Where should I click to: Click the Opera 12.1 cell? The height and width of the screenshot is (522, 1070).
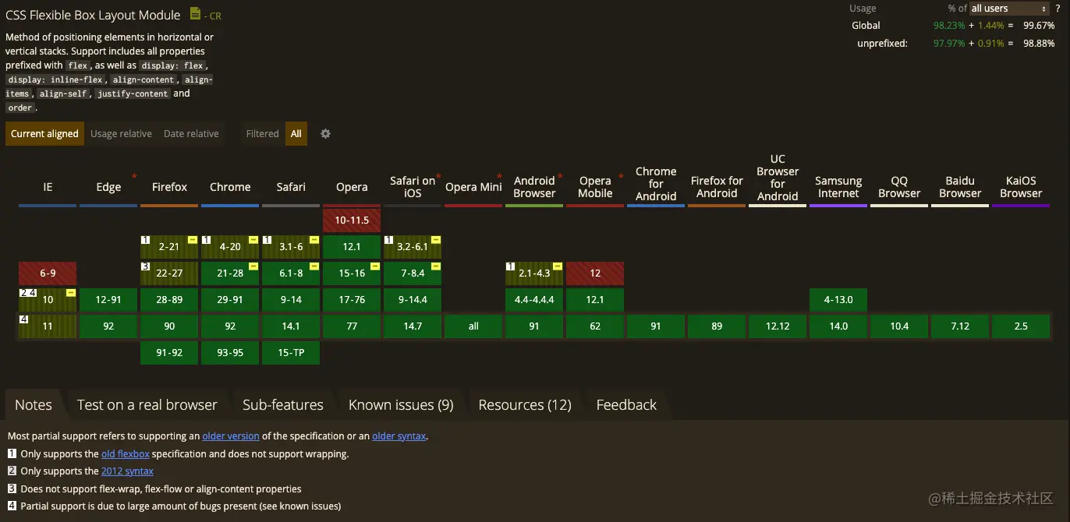pos(352,247)
